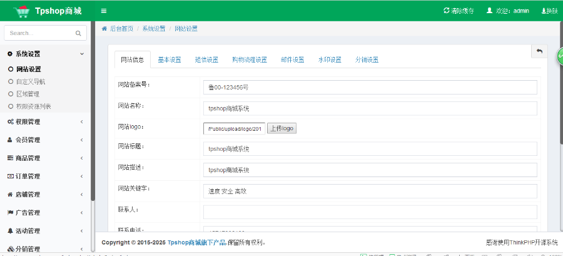The height and width of the screenshot is (256, 563).
Task: Focus the 网站关键字 input field
Action: pyautogui.click(x=370, y=192)
